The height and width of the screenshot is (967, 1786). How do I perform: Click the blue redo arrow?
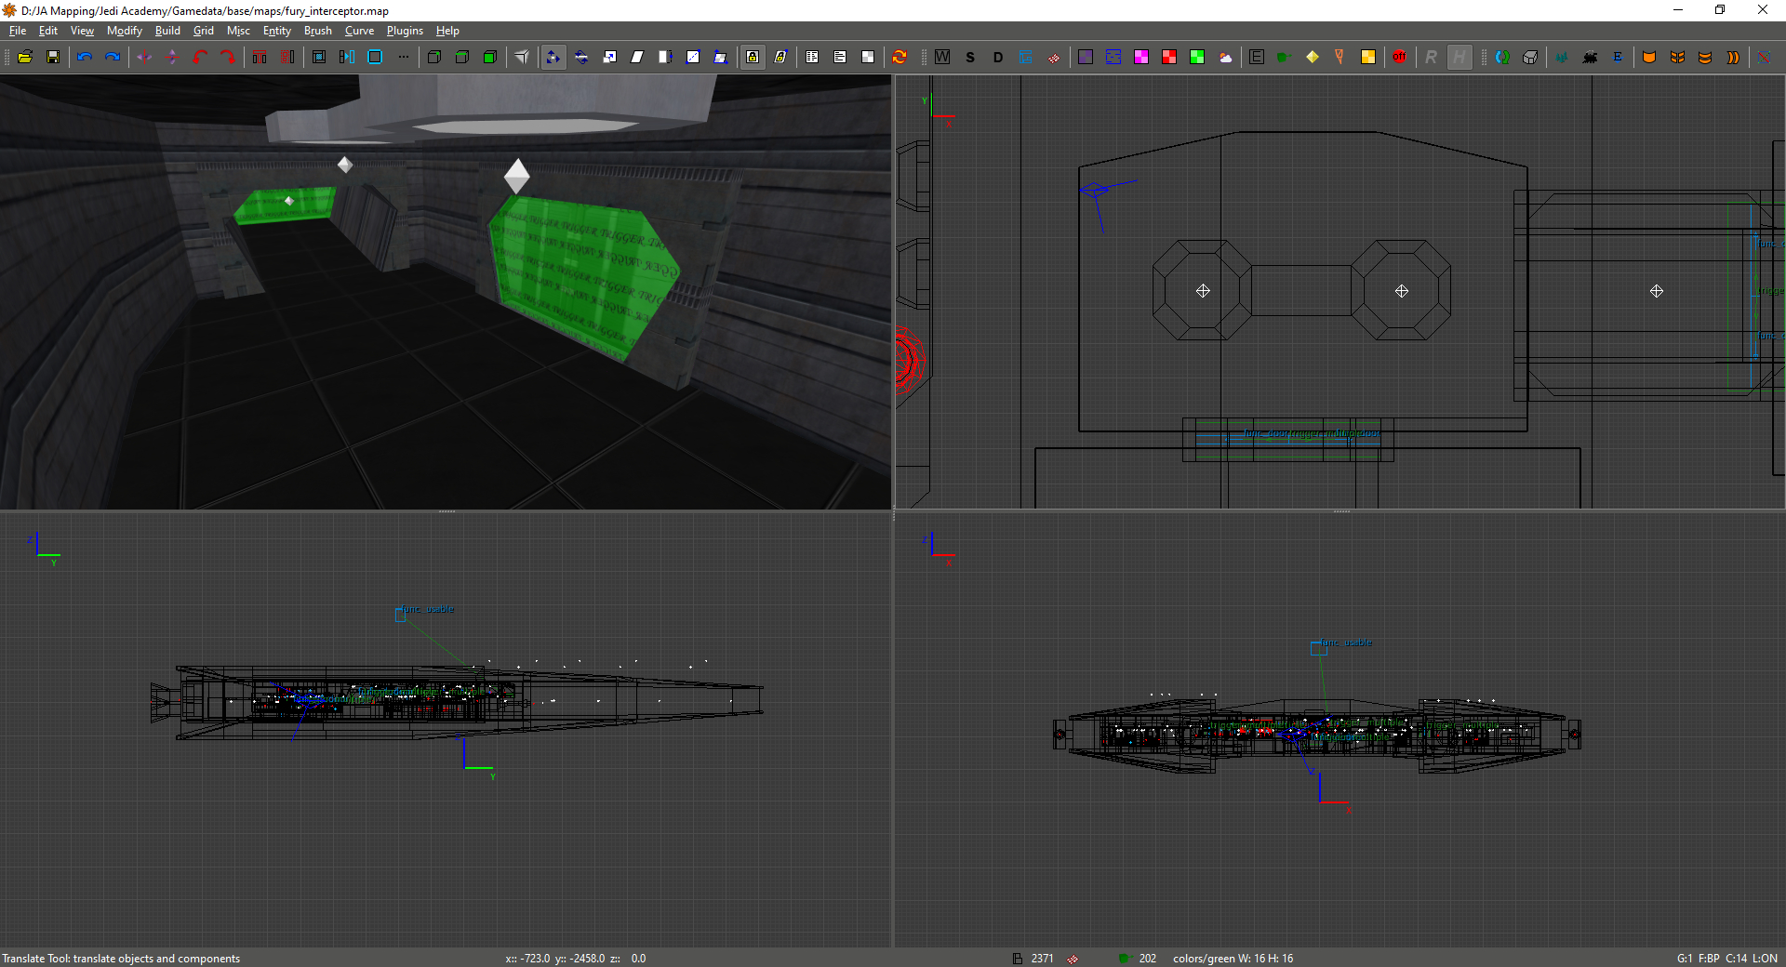click(x=113, y=57)
